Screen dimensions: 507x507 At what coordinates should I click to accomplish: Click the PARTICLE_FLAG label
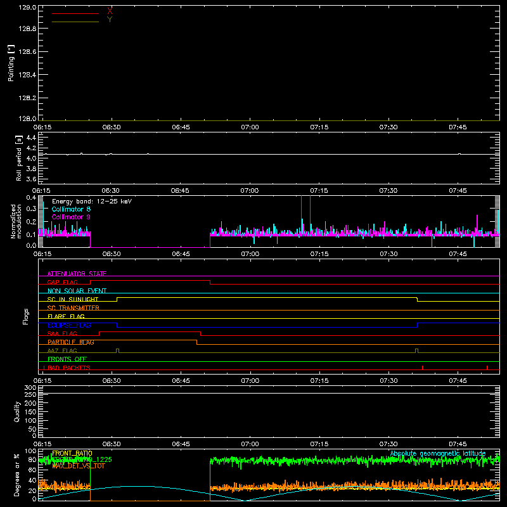coord(71,342)
